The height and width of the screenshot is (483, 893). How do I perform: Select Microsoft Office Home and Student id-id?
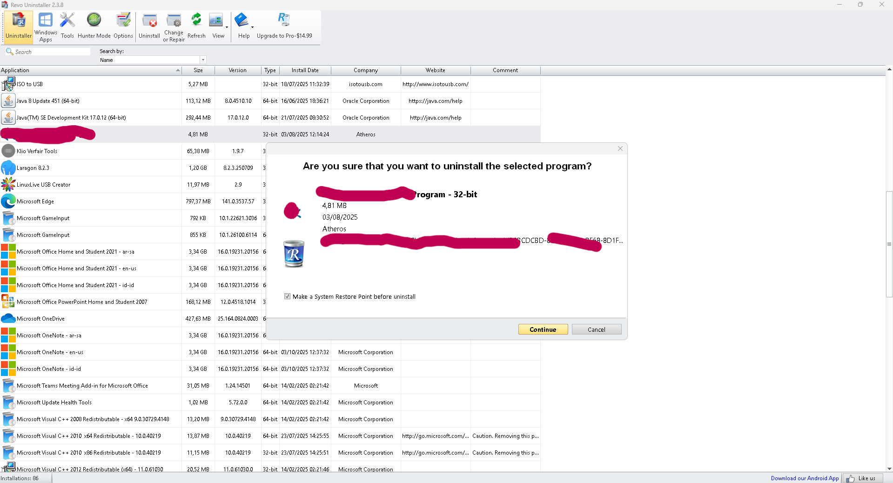click(x=133, y=285)
